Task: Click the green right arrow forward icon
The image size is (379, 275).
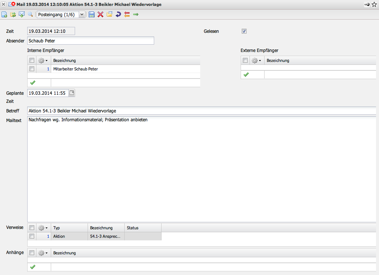Action: pos(136,14)
